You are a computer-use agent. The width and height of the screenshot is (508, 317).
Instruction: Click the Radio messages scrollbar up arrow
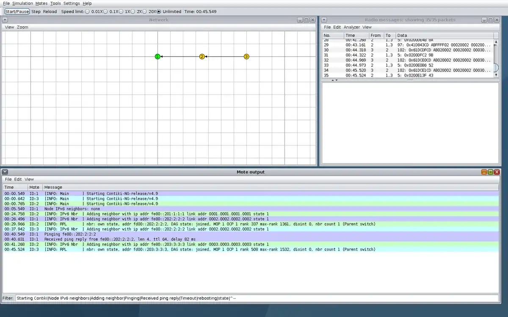(x=496, y=42)
